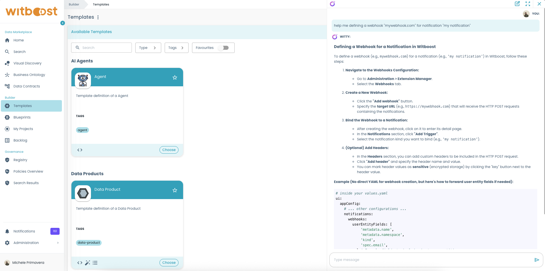Viewport: 545px width, 271px height.
Task: Switch to the Builder breadcrumb tab
Action: pos(74,4)
